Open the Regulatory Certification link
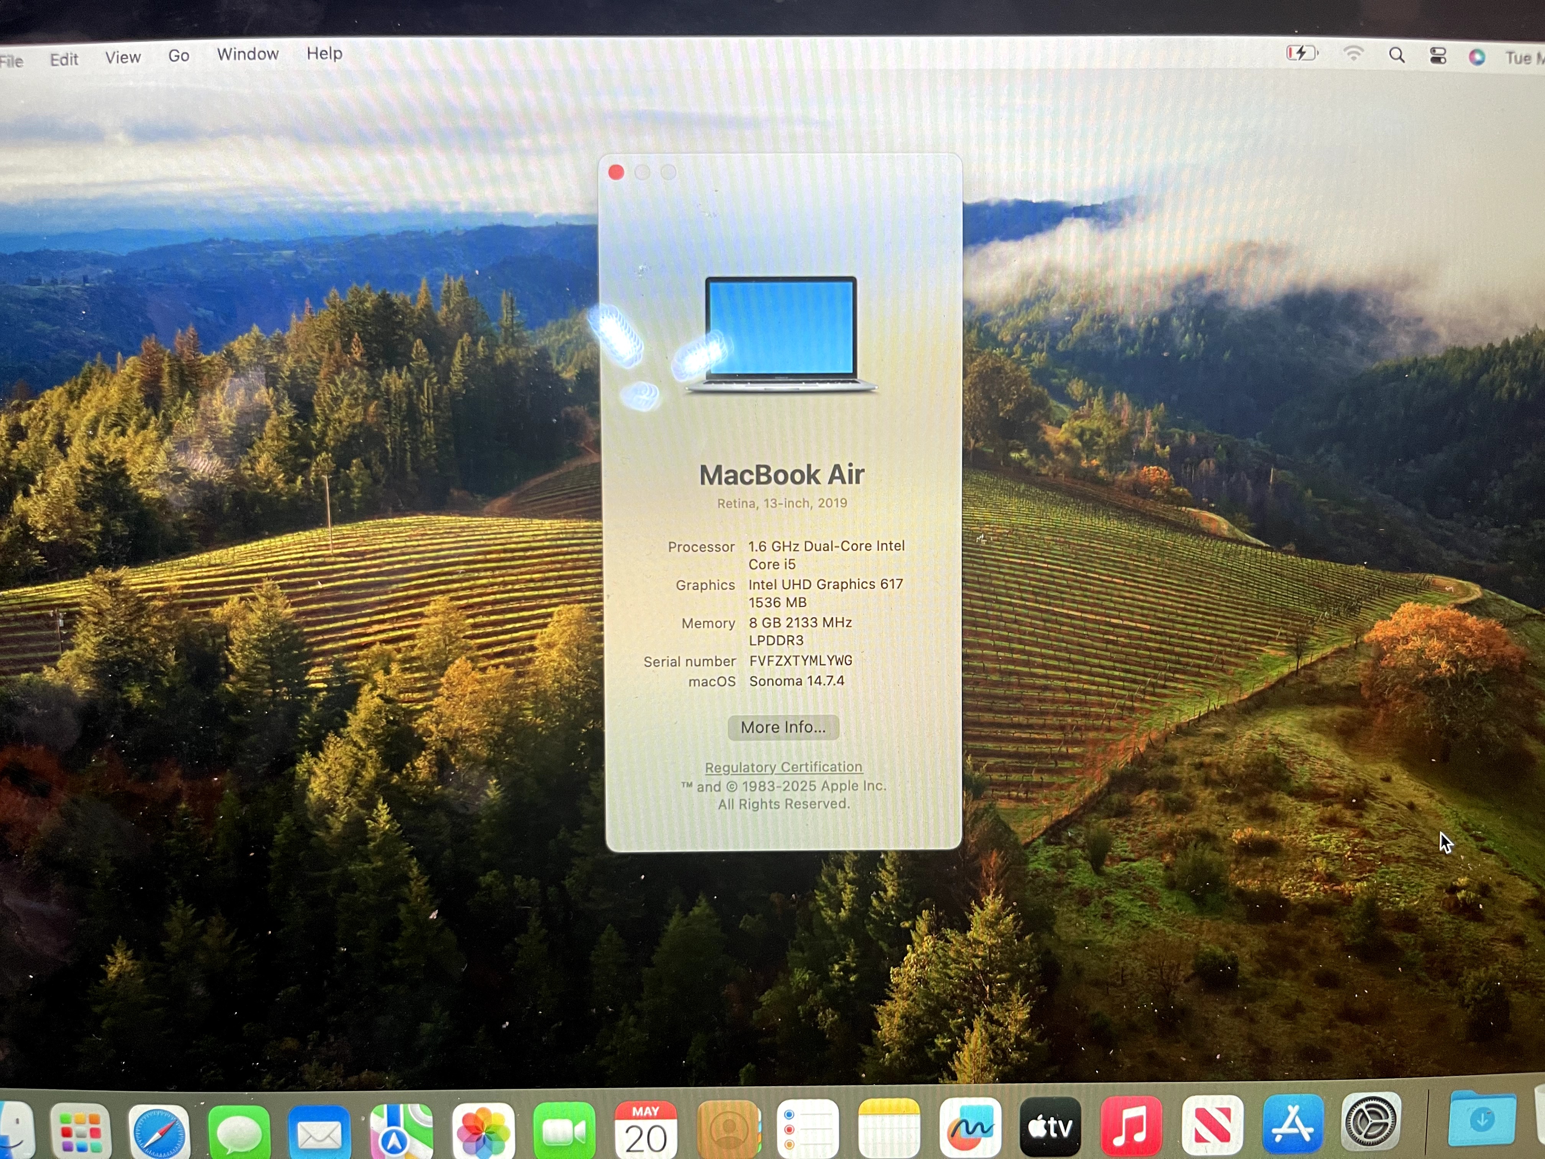The image size is (1545, 1159). tap(784, 767)
